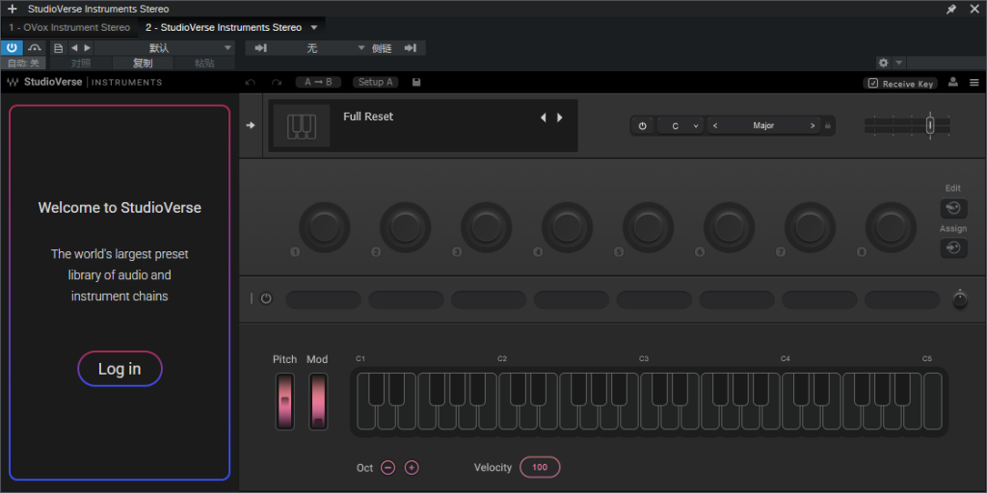Image resolution: width=987 pixels, height=493 pixels.
Task: Click the arrow icon after 侧链
Action: pyautogui.click(x=411, y=48)
